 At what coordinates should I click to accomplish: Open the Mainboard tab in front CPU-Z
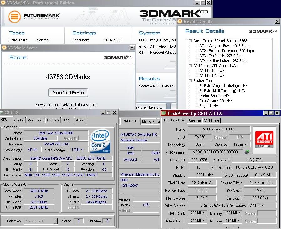[x=35, y=120]
